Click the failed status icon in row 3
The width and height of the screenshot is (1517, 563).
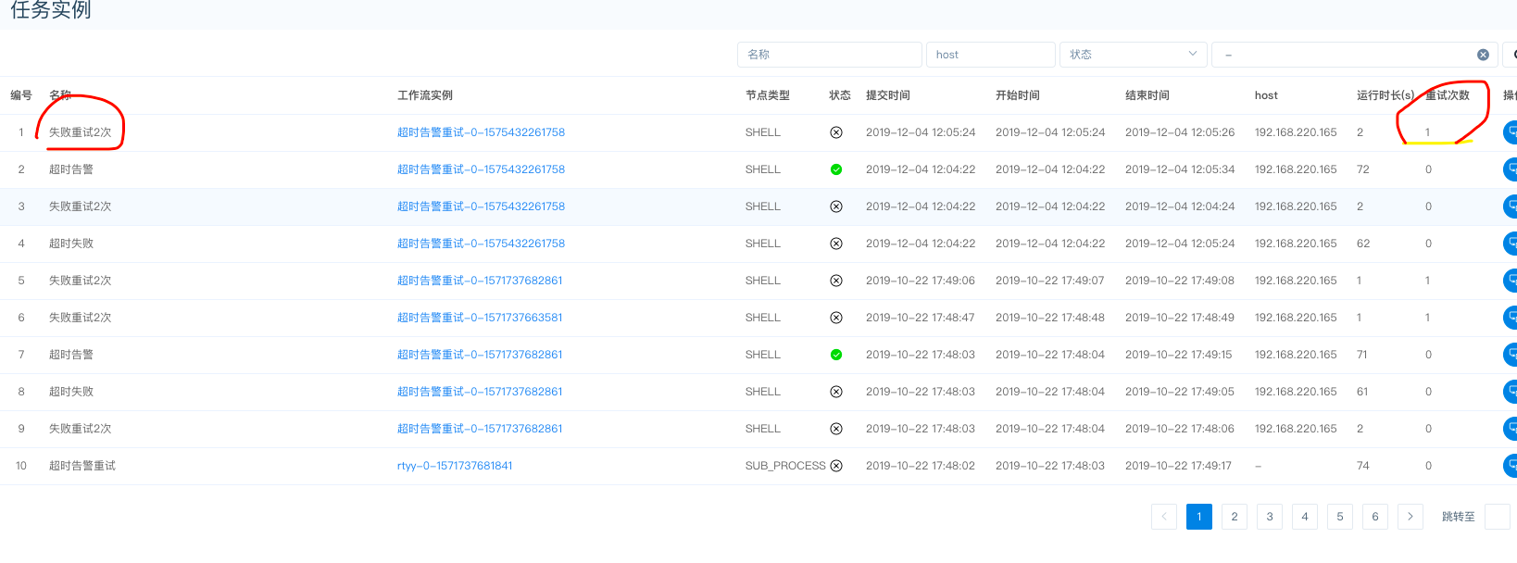(x=836, y=206)
